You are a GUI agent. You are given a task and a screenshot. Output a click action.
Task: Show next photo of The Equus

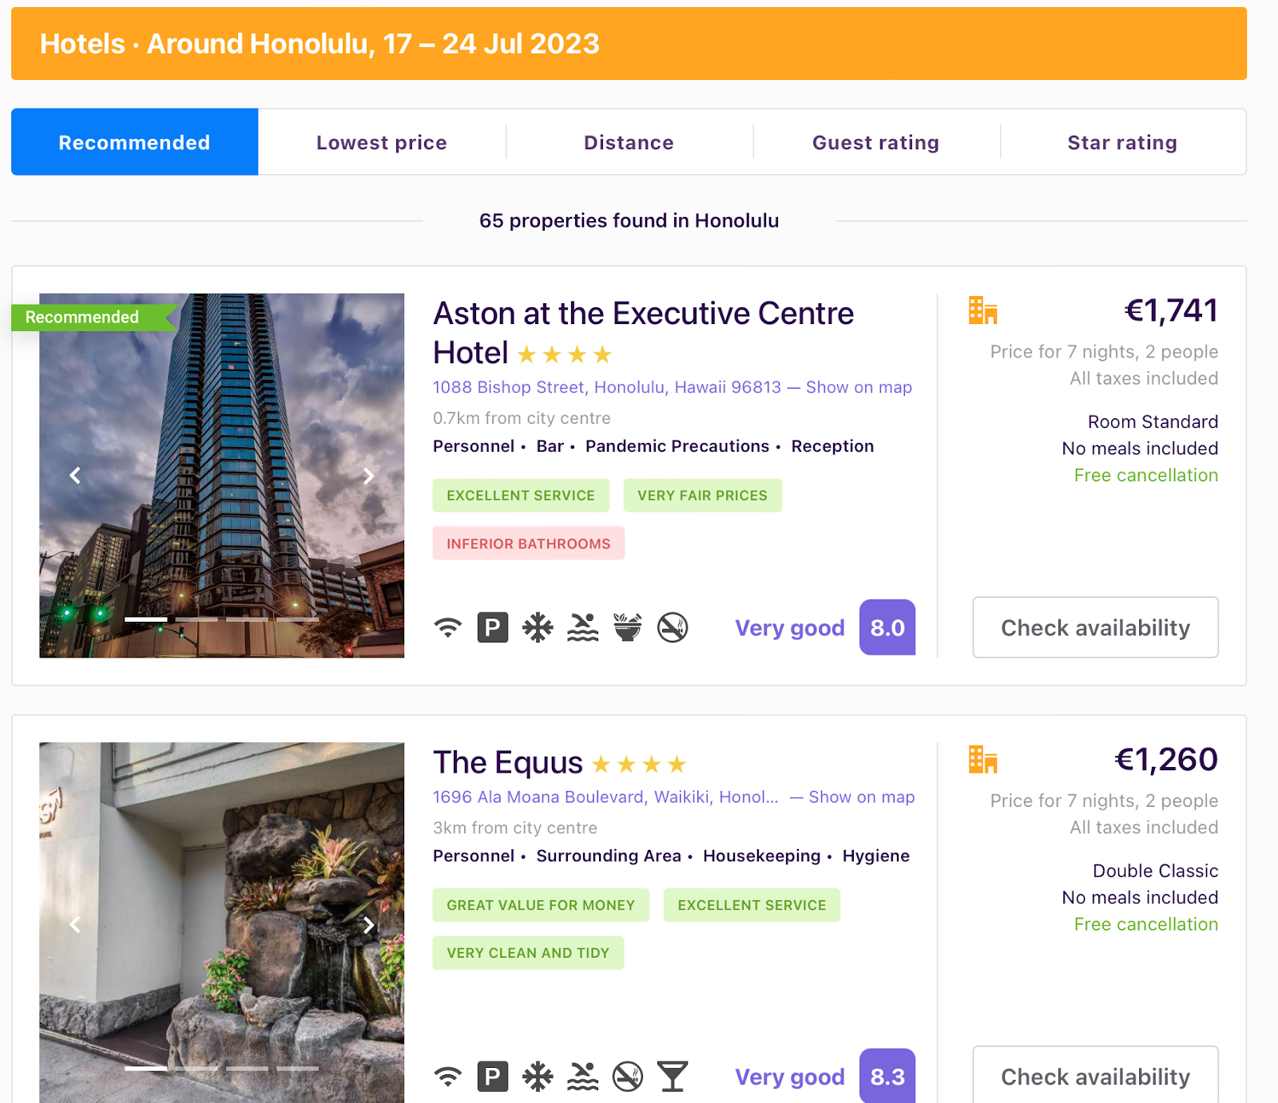(368, 924)
